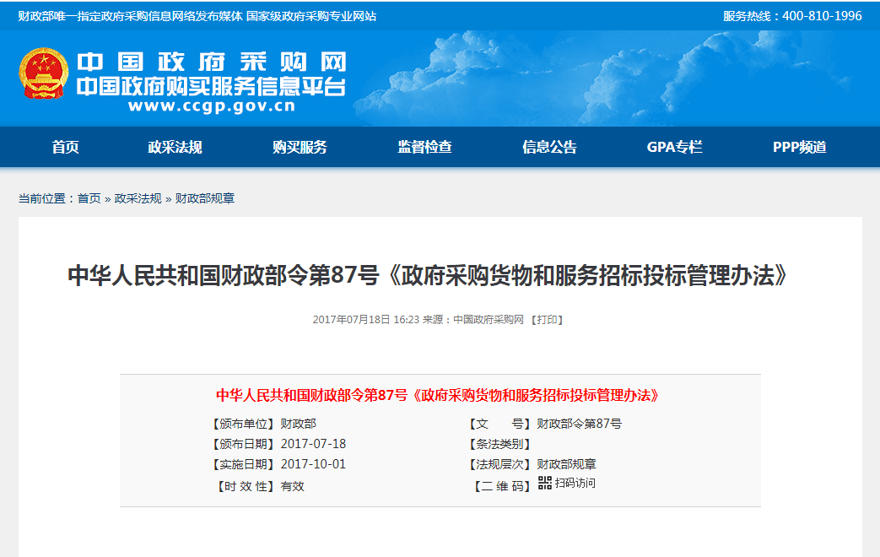
Task: Click the 【条法类别】 label
Action: pos(499,444)
